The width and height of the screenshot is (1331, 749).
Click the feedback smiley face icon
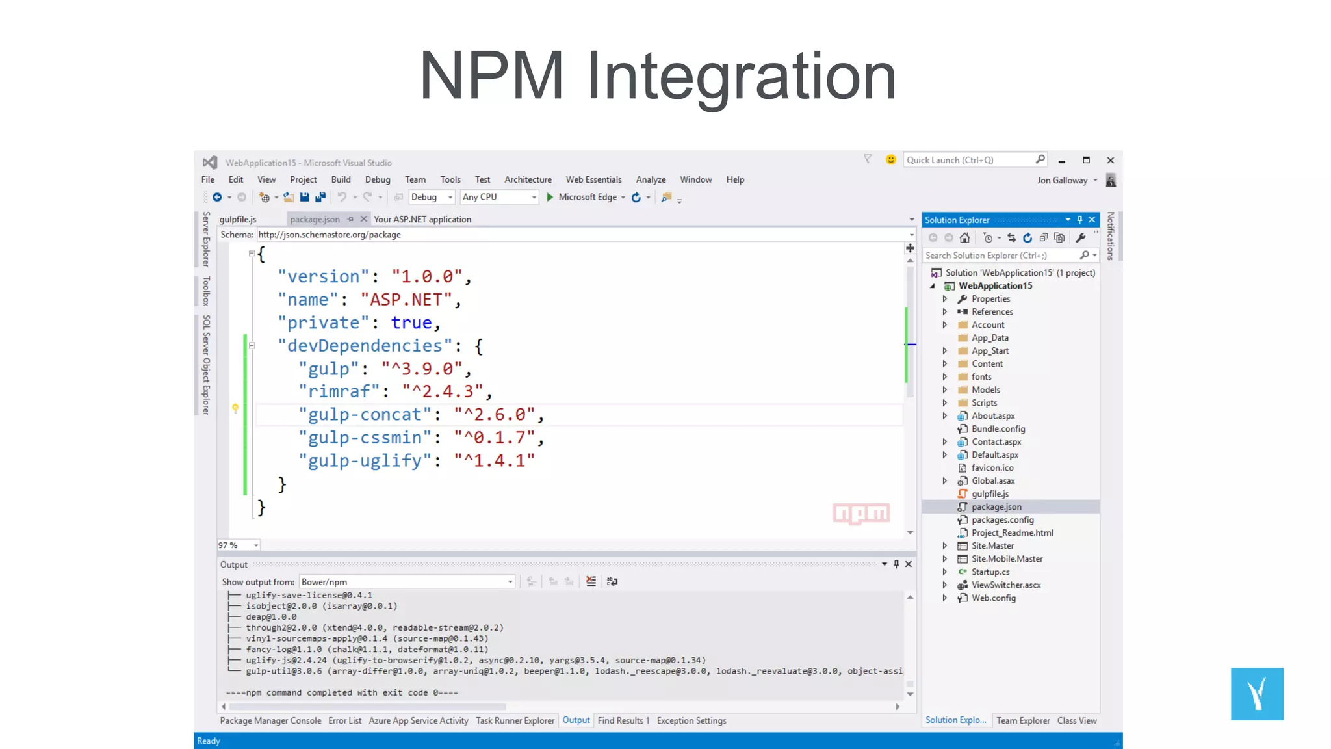[890, 159]
